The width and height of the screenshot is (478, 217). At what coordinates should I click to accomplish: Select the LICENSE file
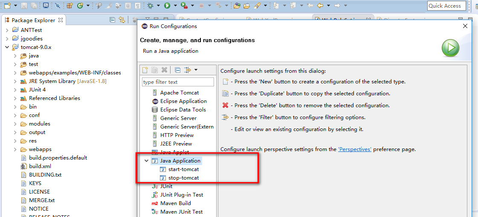(39, 192)
